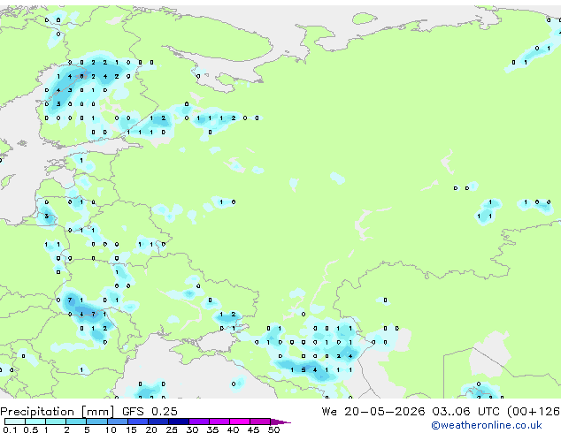Pick the 10–15 mm legend swatch
This screenshot has width=561, height=433.
(118, 422)
